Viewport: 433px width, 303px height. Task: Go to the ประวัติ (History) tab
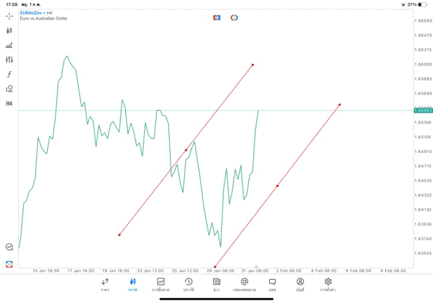pos(189,284)
